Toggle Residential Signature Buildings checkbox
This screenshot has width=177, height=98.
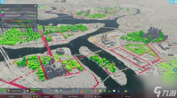click(x=35, y=16)
